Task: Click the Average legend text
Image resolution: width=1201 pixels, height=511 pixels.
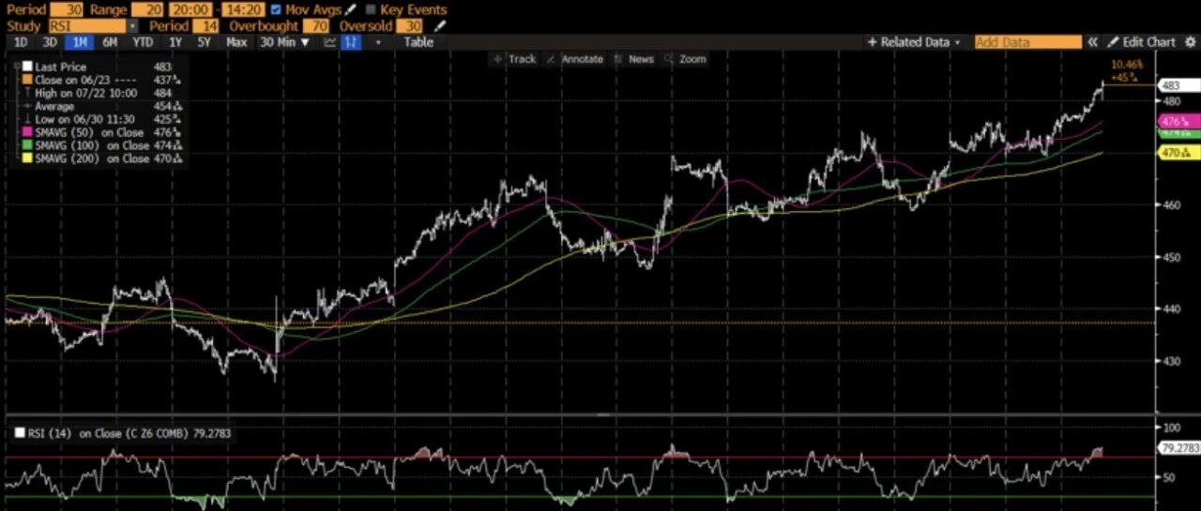Action: pos(54,106)
